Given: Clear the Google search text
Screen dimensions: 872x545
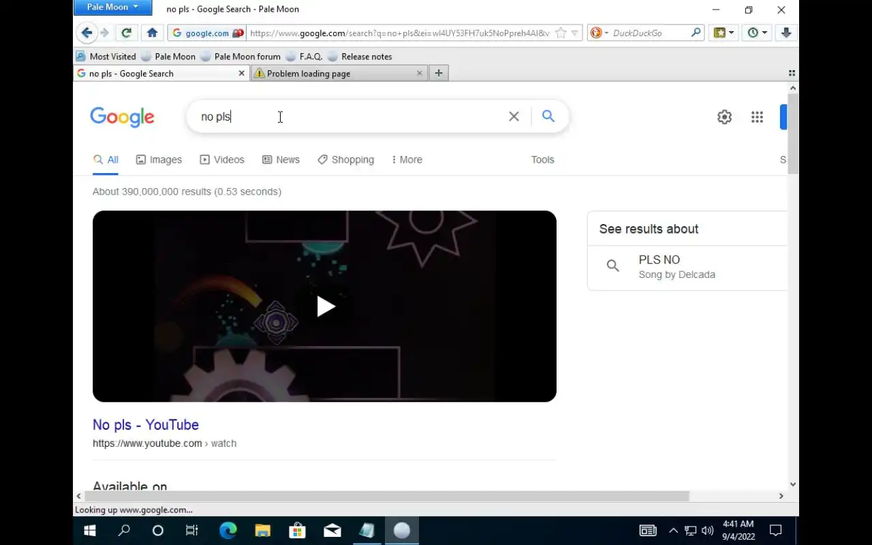Looking at the screenshot, I should [x=514, y=116].
